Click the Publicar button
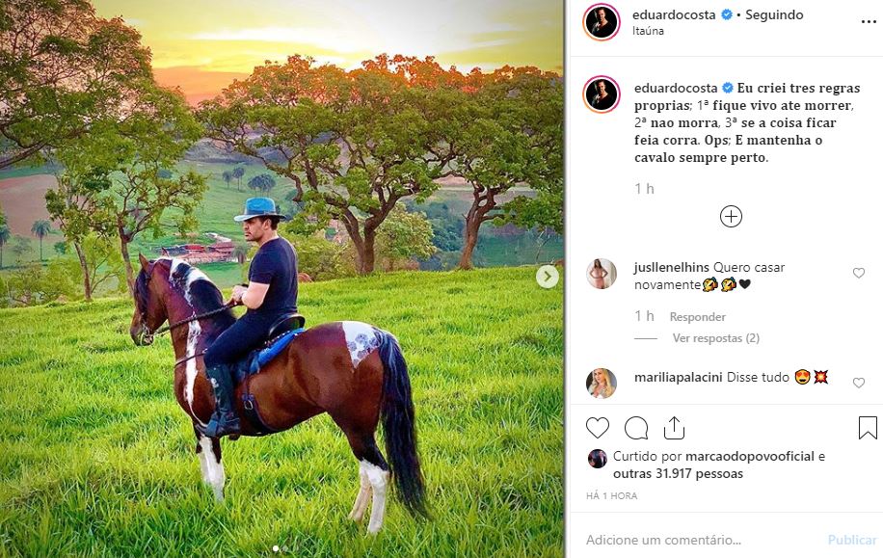This screenshot has width=883, height=558. click(852, 540)
